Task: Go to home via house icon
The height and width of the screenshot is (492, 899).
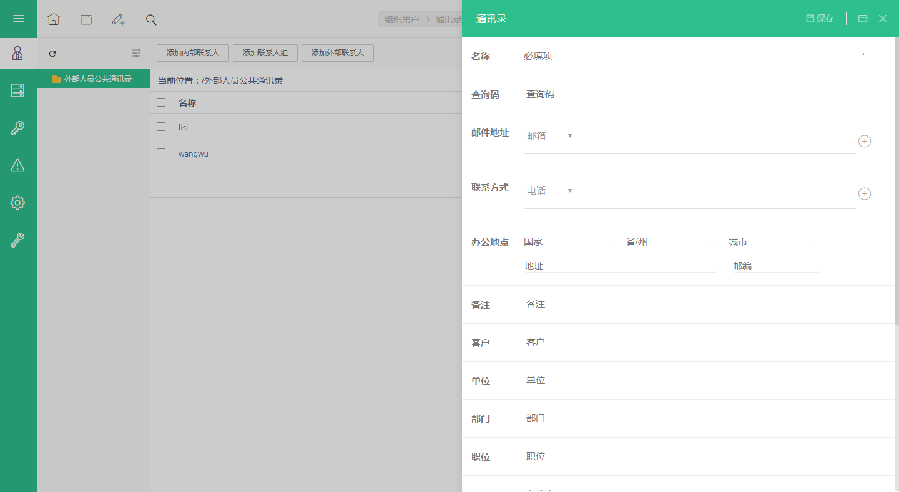Action: click(x=54, y=19)
